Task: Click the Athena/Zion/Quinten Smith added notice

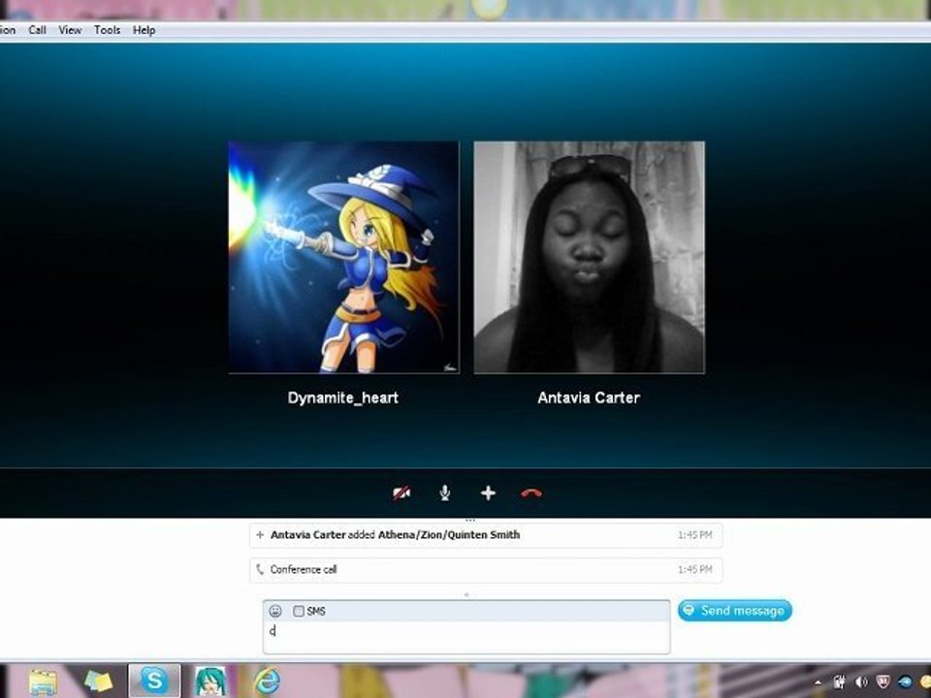Action: point(486,535)
